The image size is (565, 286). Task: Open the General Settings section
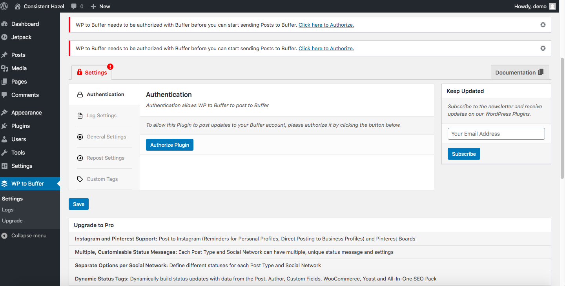point(104,137)
